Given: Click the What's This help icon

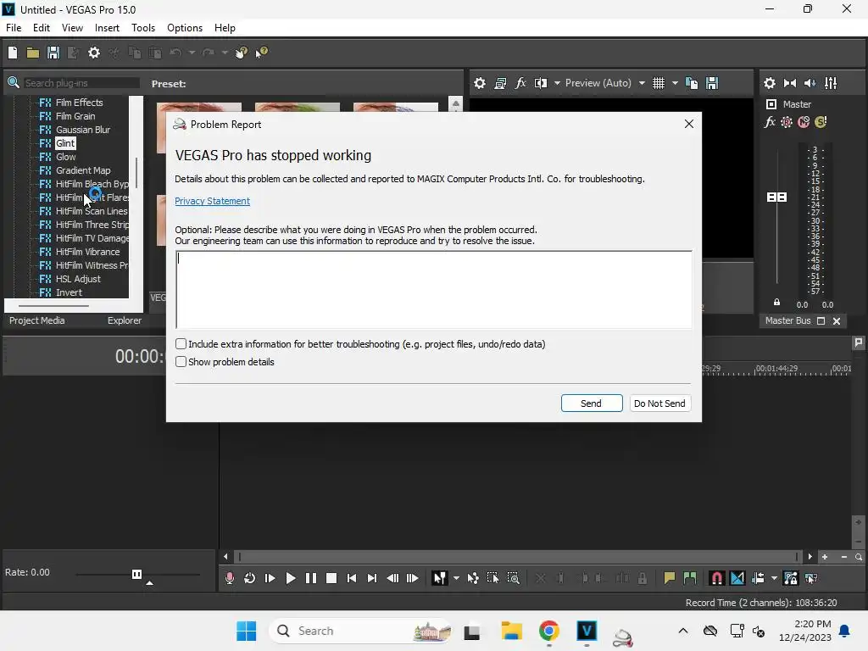Looking at the screenshot, I should pos(261,53).
